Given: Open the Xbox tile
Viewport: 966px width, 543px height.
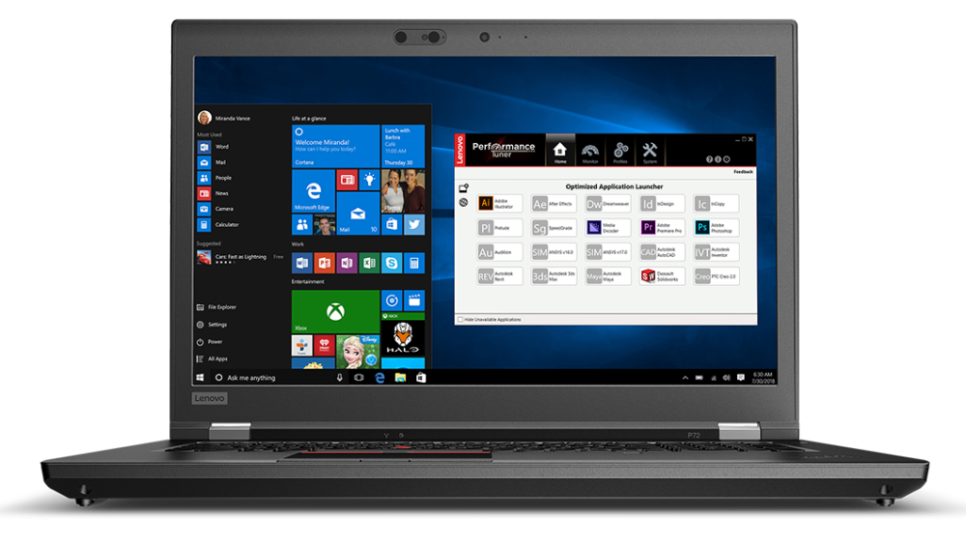Looking at the screenshot, I should click(335, 312).
